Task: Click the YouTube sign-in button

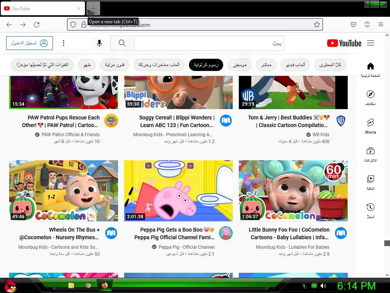Action: coord(29,43)
